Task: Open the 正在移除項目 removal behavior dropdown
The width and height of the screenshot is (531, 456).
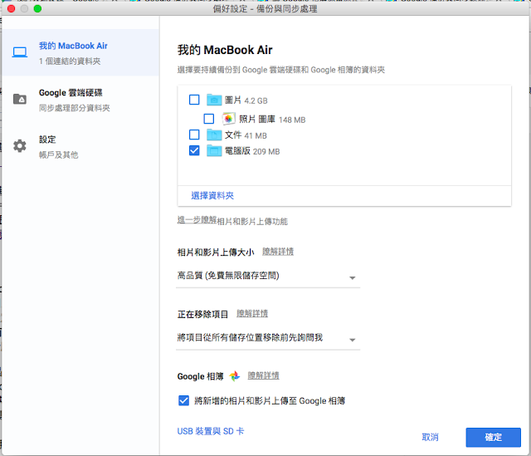Action: [x=268, y=339]
